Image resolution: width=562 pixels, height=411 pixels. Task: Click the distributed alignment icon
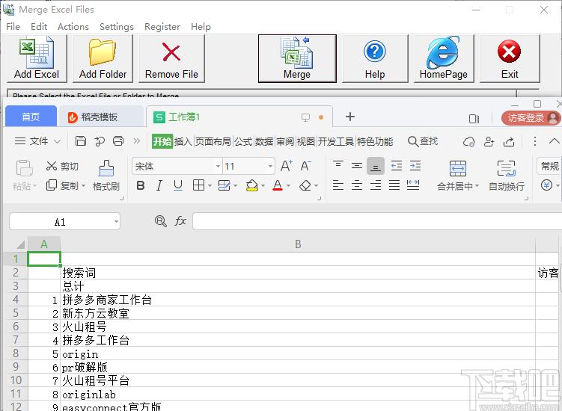413,185
